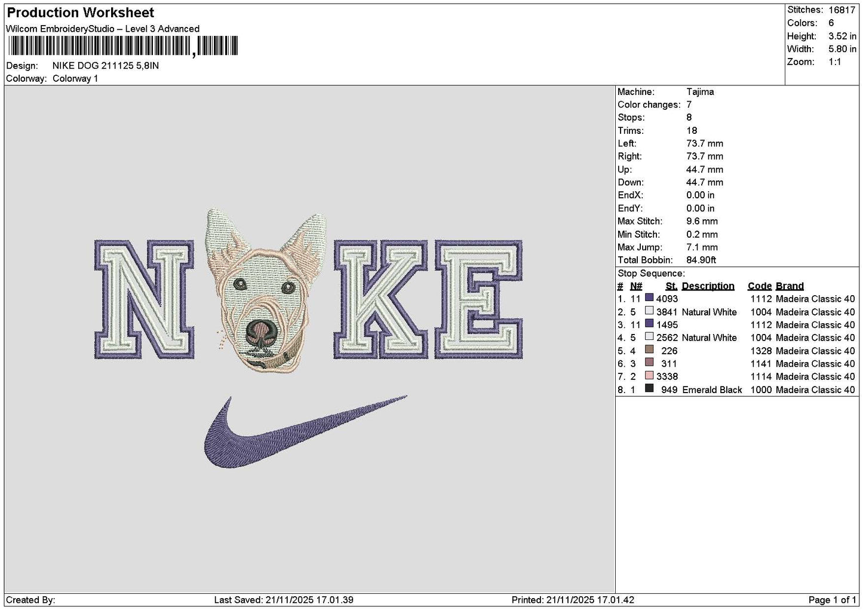Click the embroidered letter K in preview
Viewport: 863px width, 610px height.
381,299
